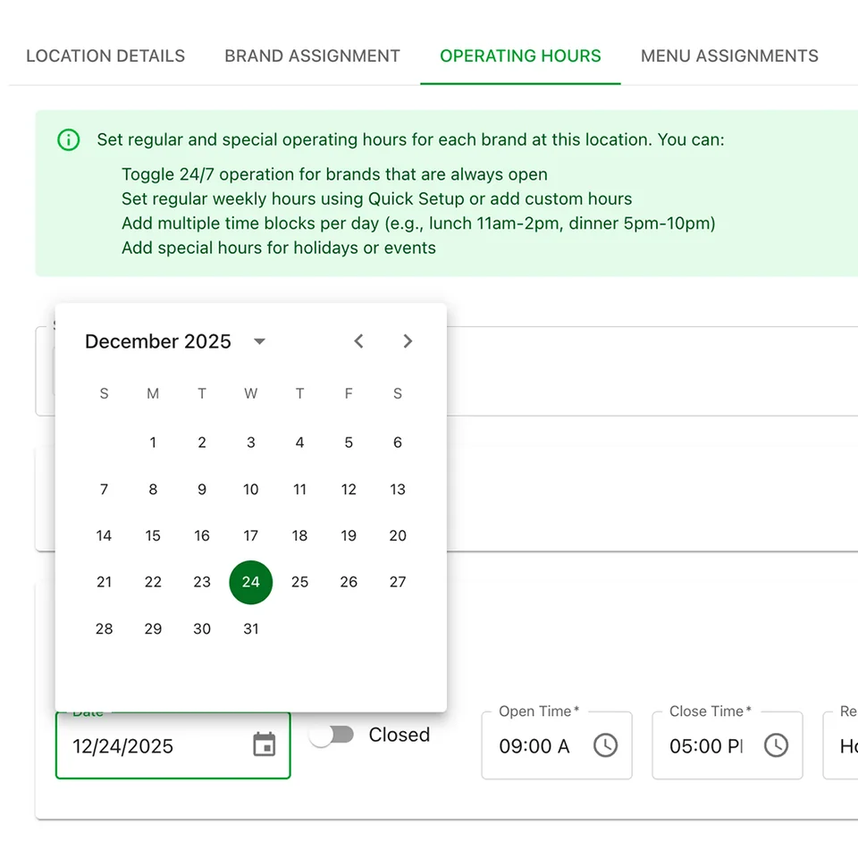
Task: Select December 29 in calendar
Action: click(x=153, y=629)
